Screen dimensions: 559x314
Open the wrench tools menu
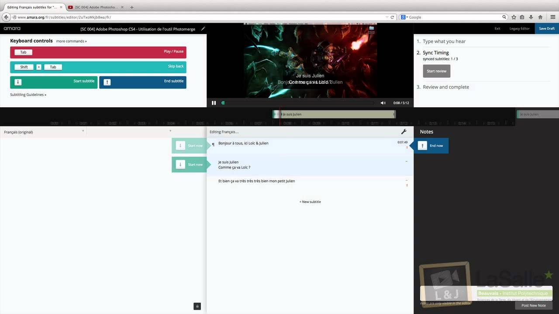point(404,132)
